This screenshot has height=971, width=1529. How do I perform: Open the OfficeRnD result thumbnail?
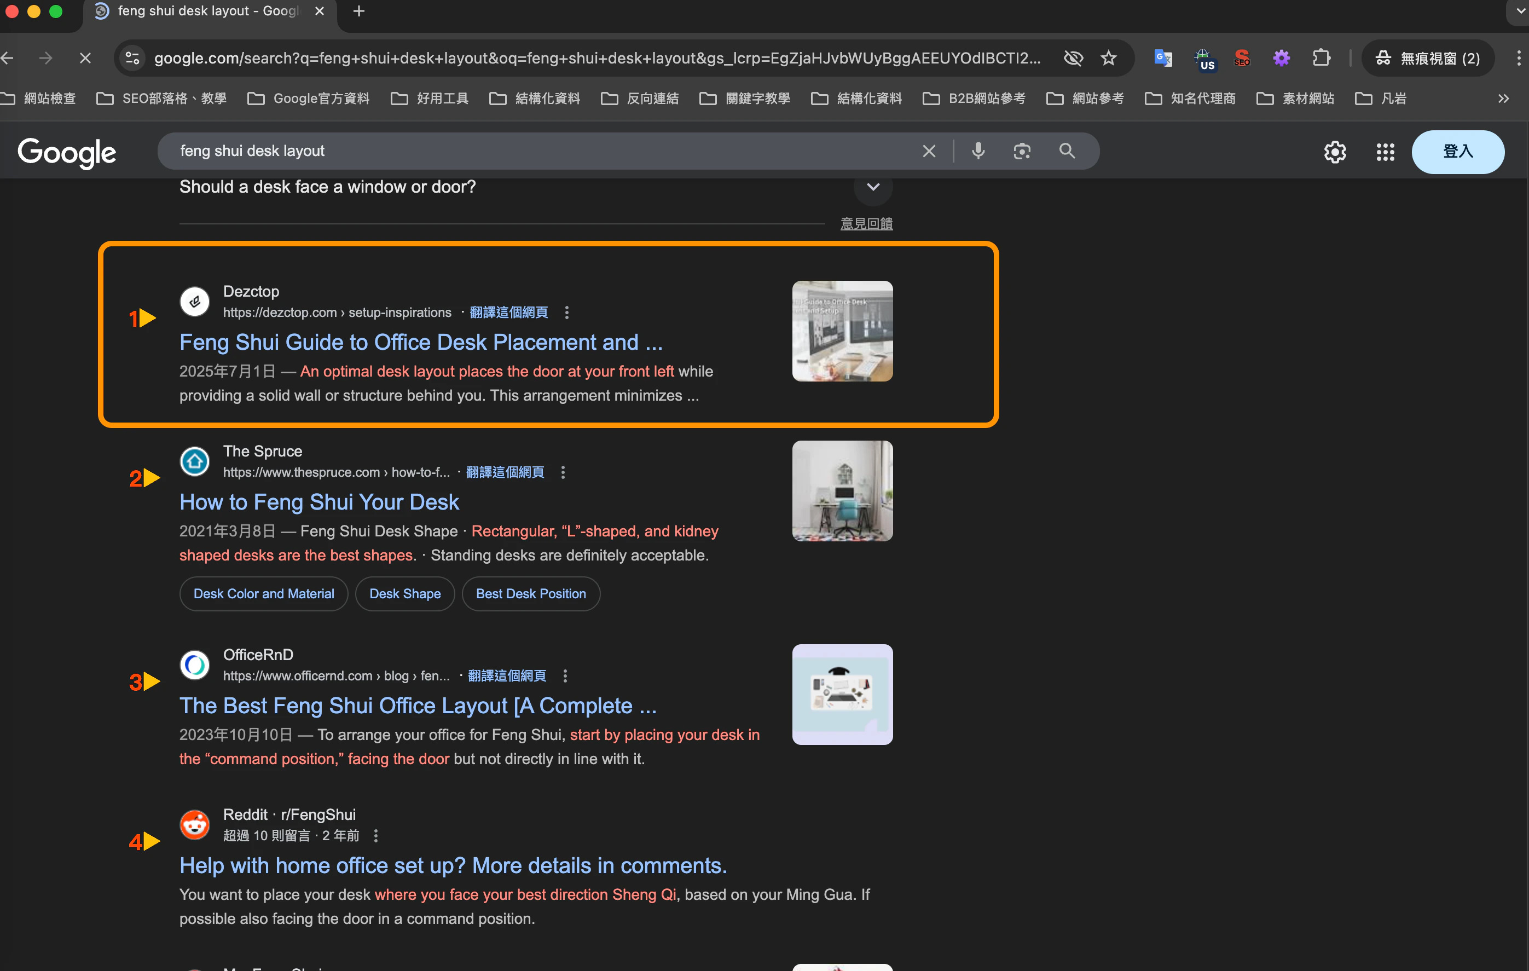coord(843,694)
